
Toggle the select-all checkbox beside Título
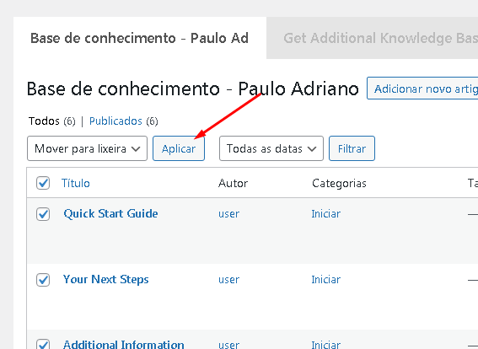pos(43,183)
